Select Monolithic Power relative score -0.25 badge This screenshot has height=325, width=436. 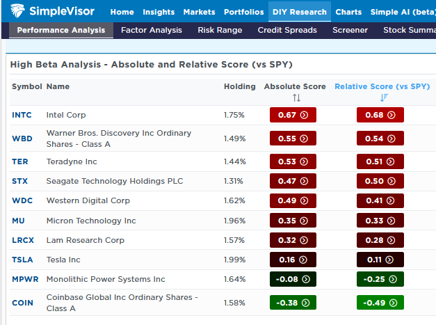380,280
